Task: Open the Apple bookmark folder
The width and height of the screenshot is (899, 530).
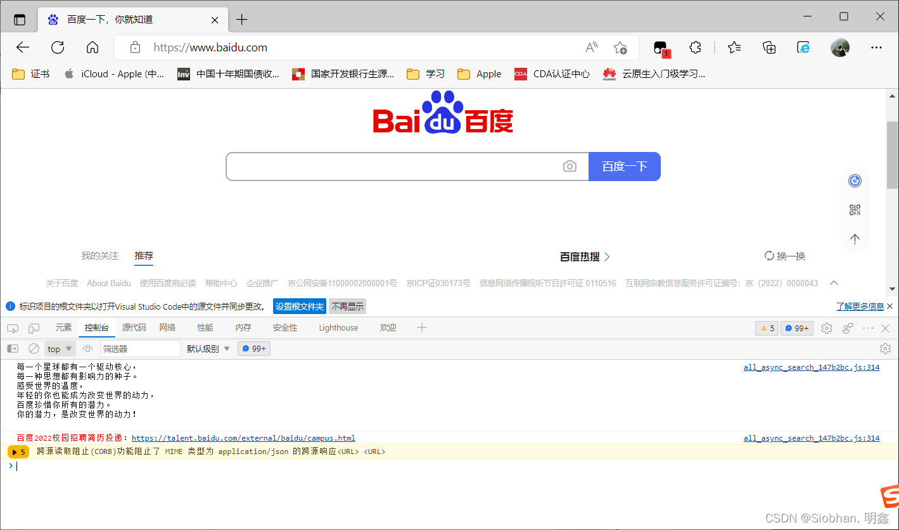Action: tap(480, 74)
